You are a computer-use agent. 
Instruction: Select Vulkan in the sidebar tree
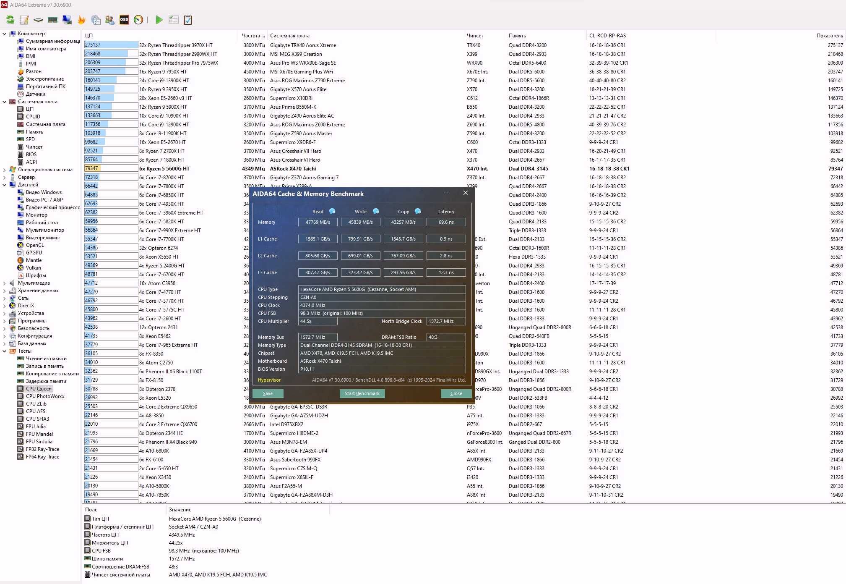point(34,268)
